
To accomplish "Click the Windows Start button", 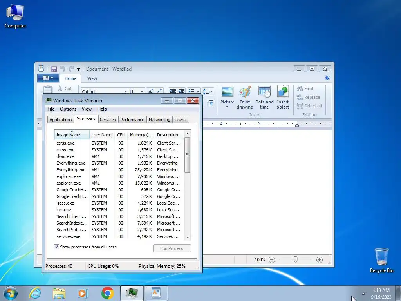I will (11, 293).
